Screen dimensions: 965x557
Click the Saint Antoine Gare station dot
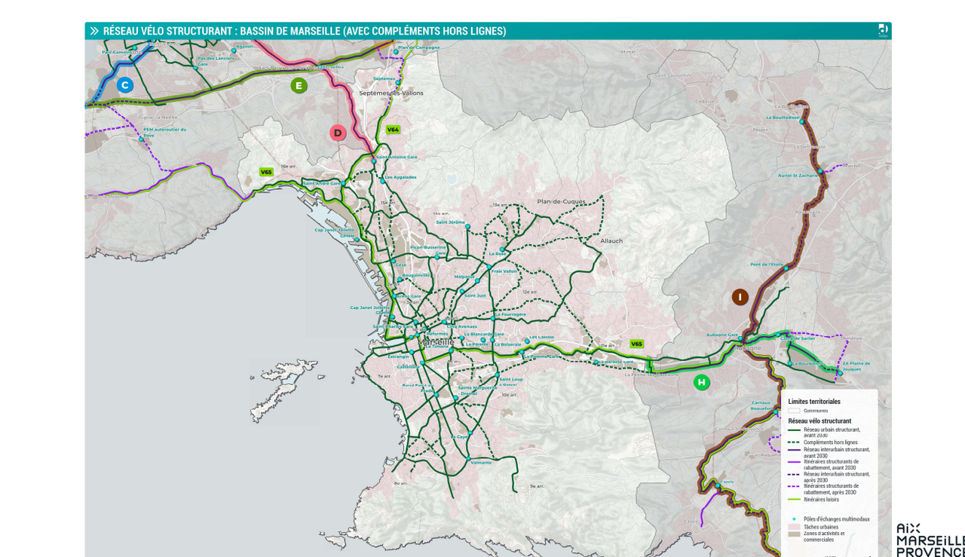373,161
